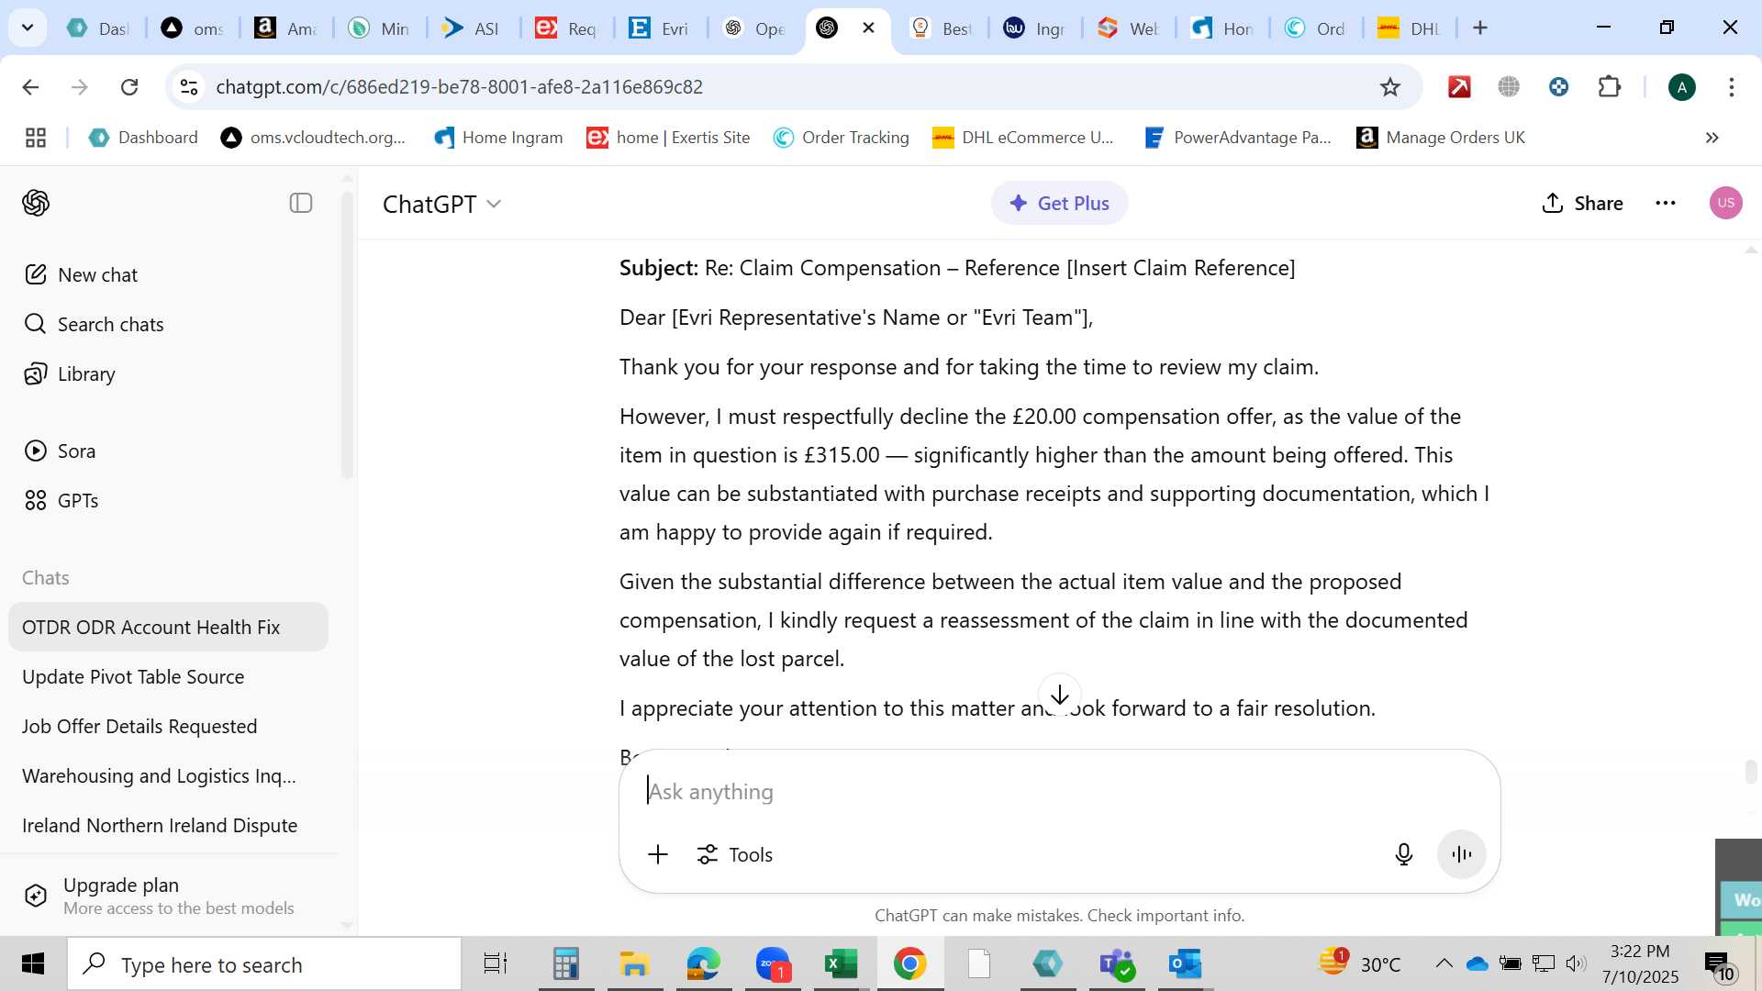Open Excel from the taskbar
Screen dimensions: 1762x991
pos(841,963)
